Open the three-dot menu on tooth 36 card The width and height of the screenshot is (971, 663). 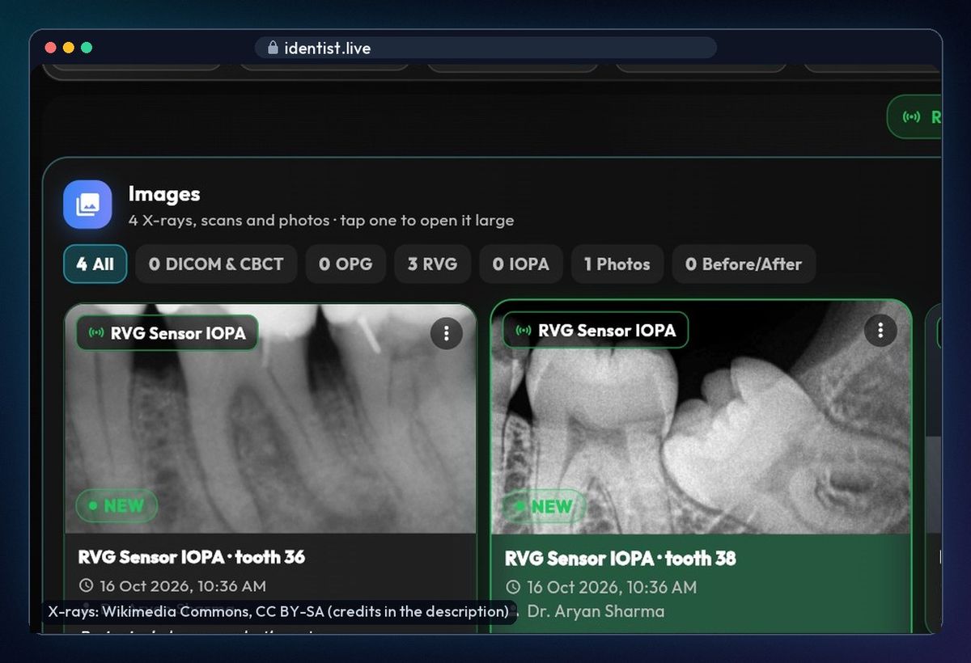point(446,332)
